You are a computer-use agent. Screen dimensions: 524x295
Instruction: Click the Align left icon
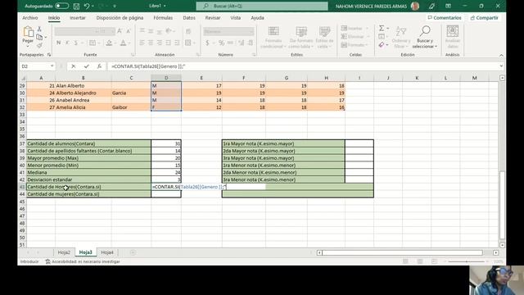tap(142, 43)
